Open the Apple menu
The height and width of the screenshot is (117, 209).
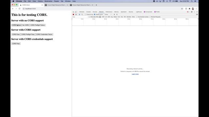(13, 1)
